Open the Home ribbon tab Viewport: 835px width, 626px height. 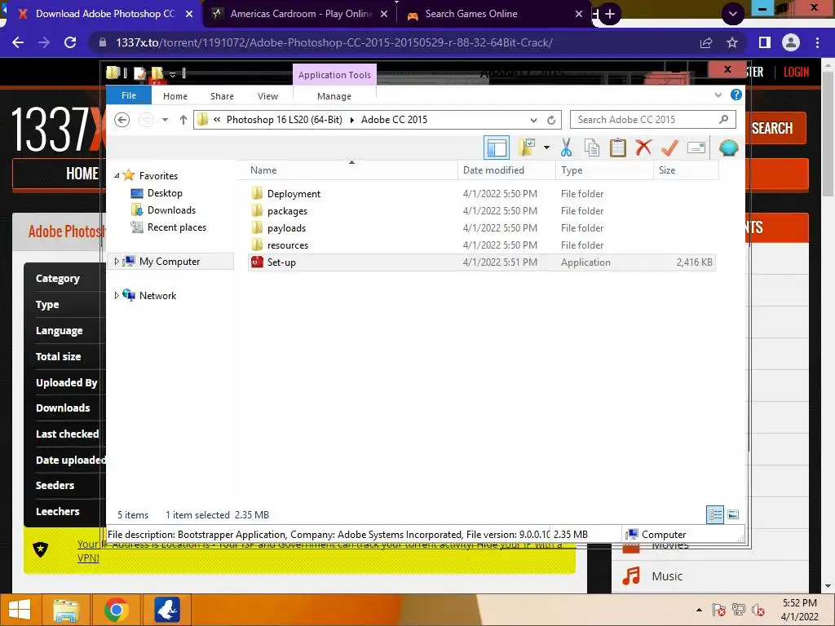click(175, 96)
